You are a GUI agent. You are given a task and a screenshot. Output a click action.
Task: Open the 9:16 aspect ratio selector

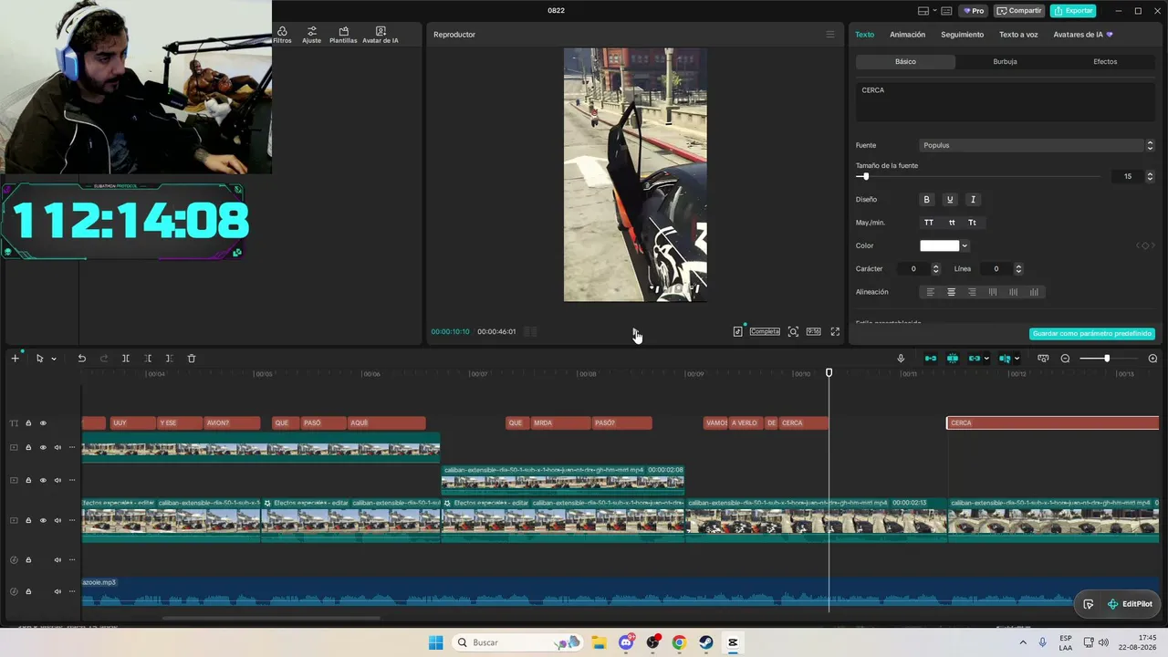(x=813, y=331)
